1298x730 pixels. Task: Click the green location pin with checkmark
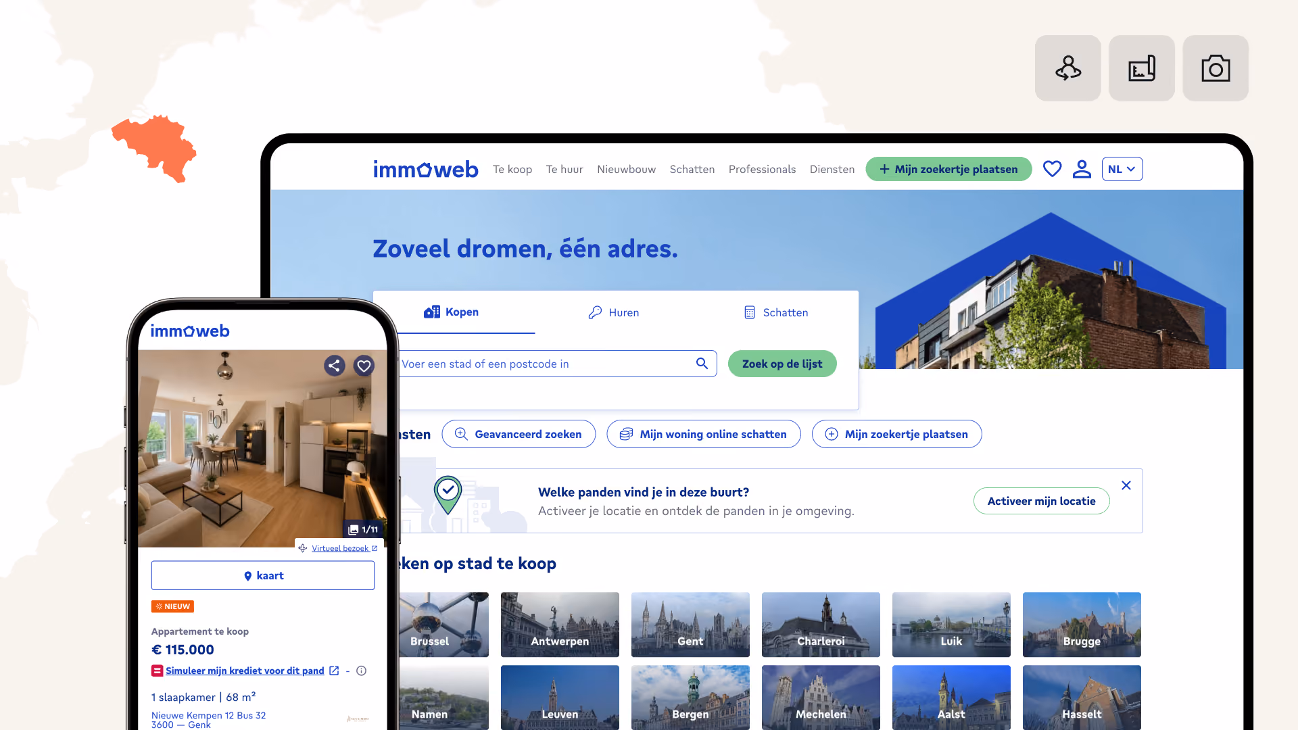pos(448,495)
